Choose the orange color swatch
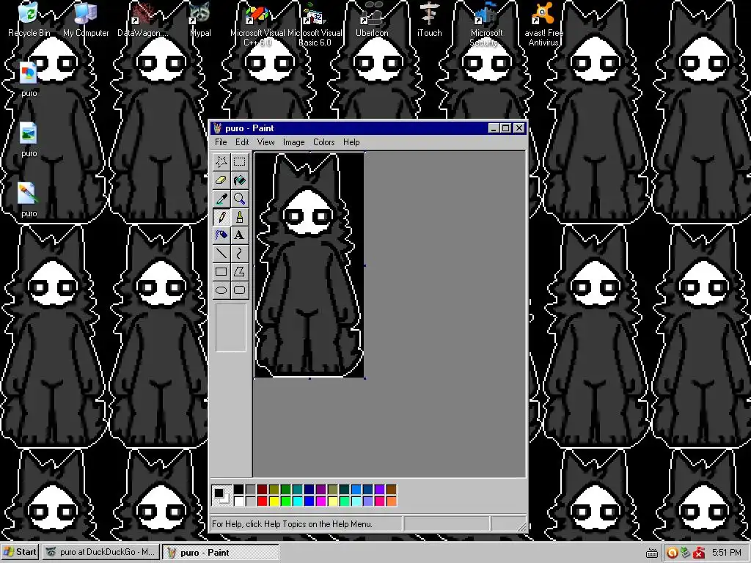751x563 pixels. coord(392,501)
